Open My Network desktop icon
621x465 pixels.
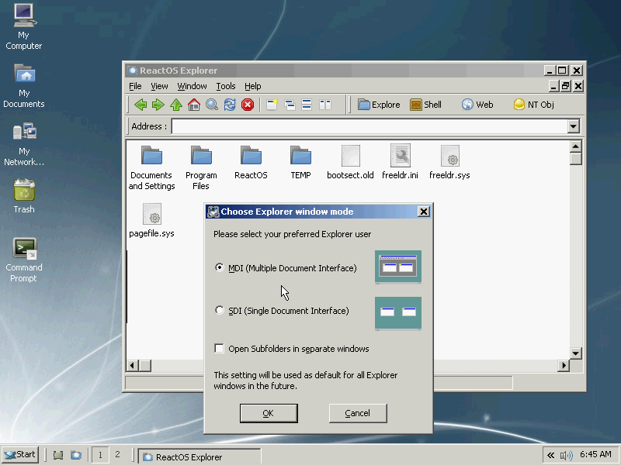click(x=24, y=144)
